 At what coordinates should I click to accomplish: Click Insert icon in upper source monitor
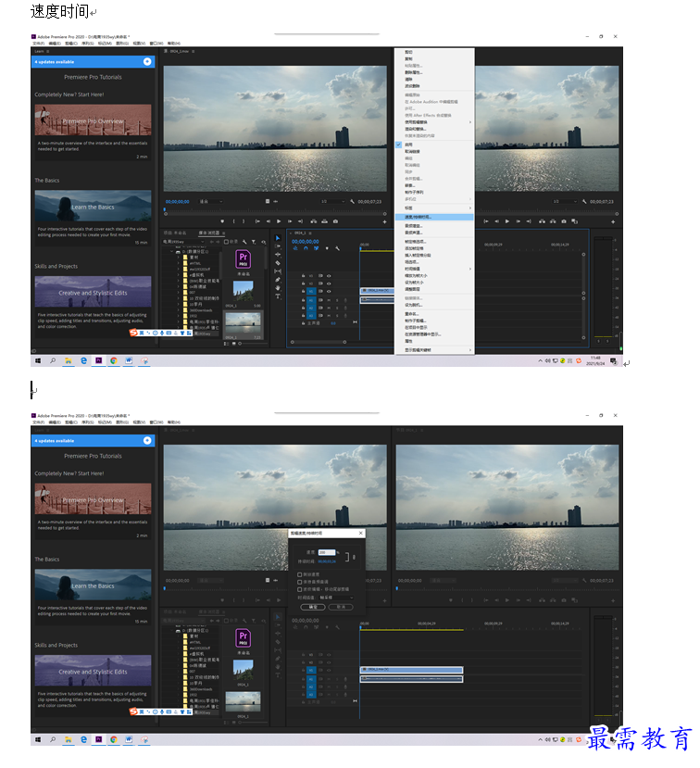313,221
